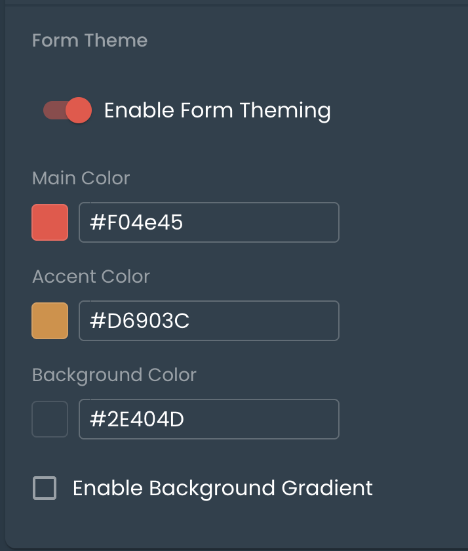Focus the Accent Color hex input field

coord(208,321)
